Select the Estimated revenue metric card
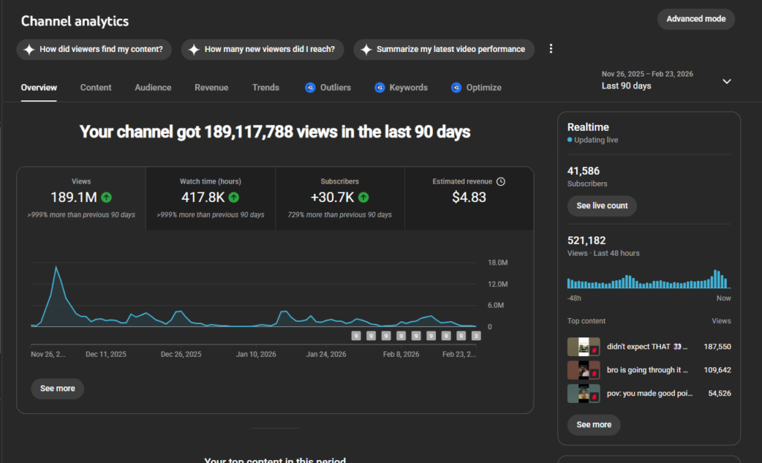 469,198
